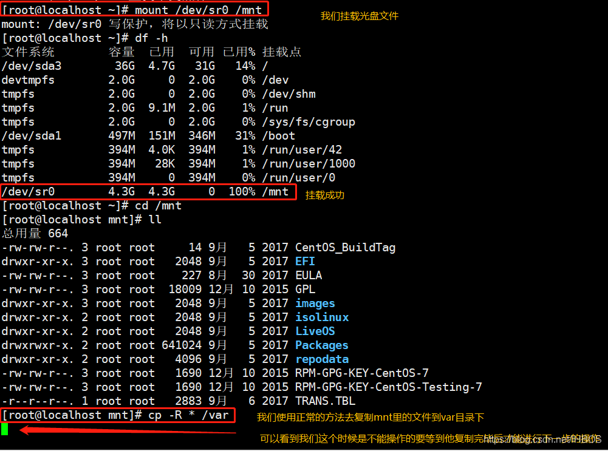Select the 497M capacity of /dev/sda1

click(121, 135)
